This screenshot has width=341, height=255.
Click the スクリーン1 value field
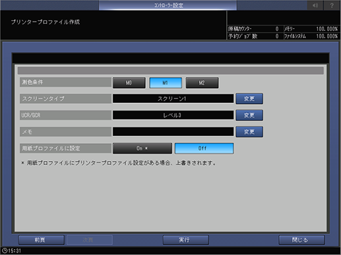[173, 99]
